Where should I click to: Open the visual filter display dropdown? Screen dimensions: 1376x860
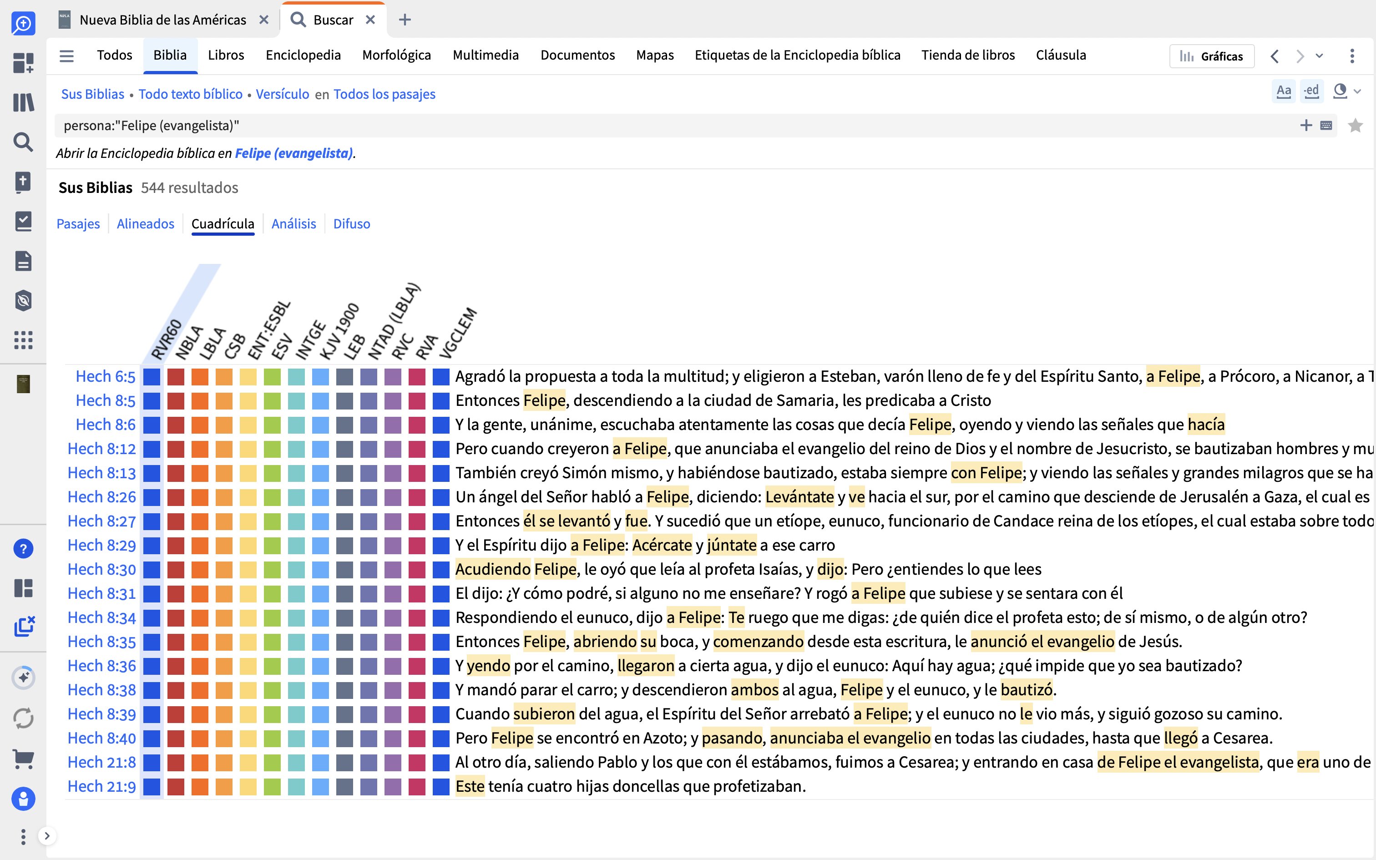tap(1347, 91)
